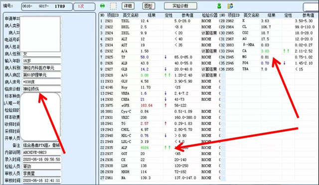Click the GLB result 14.2
319x185 pixels.
pos(145,69)
